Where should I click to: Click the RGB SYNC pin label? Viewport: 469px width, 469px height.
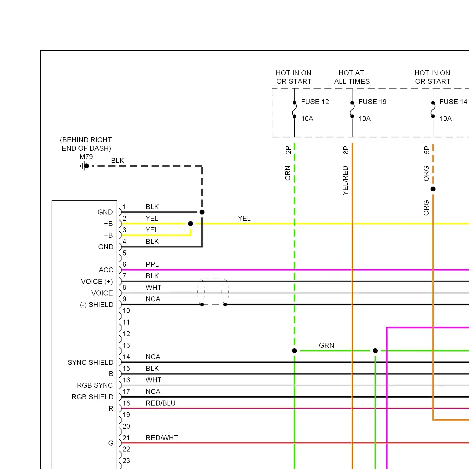(x=95, y=385)
